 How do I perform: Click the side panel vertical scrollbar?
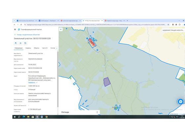coord(58,79)
